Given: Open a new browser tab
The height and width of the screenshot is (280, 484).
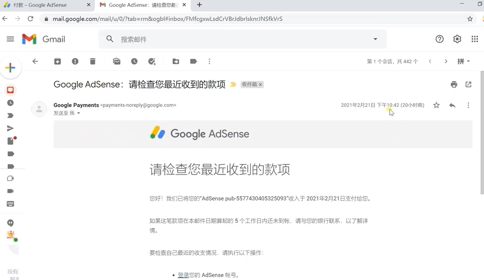Looking at the screenshot, I should point(199,5).
